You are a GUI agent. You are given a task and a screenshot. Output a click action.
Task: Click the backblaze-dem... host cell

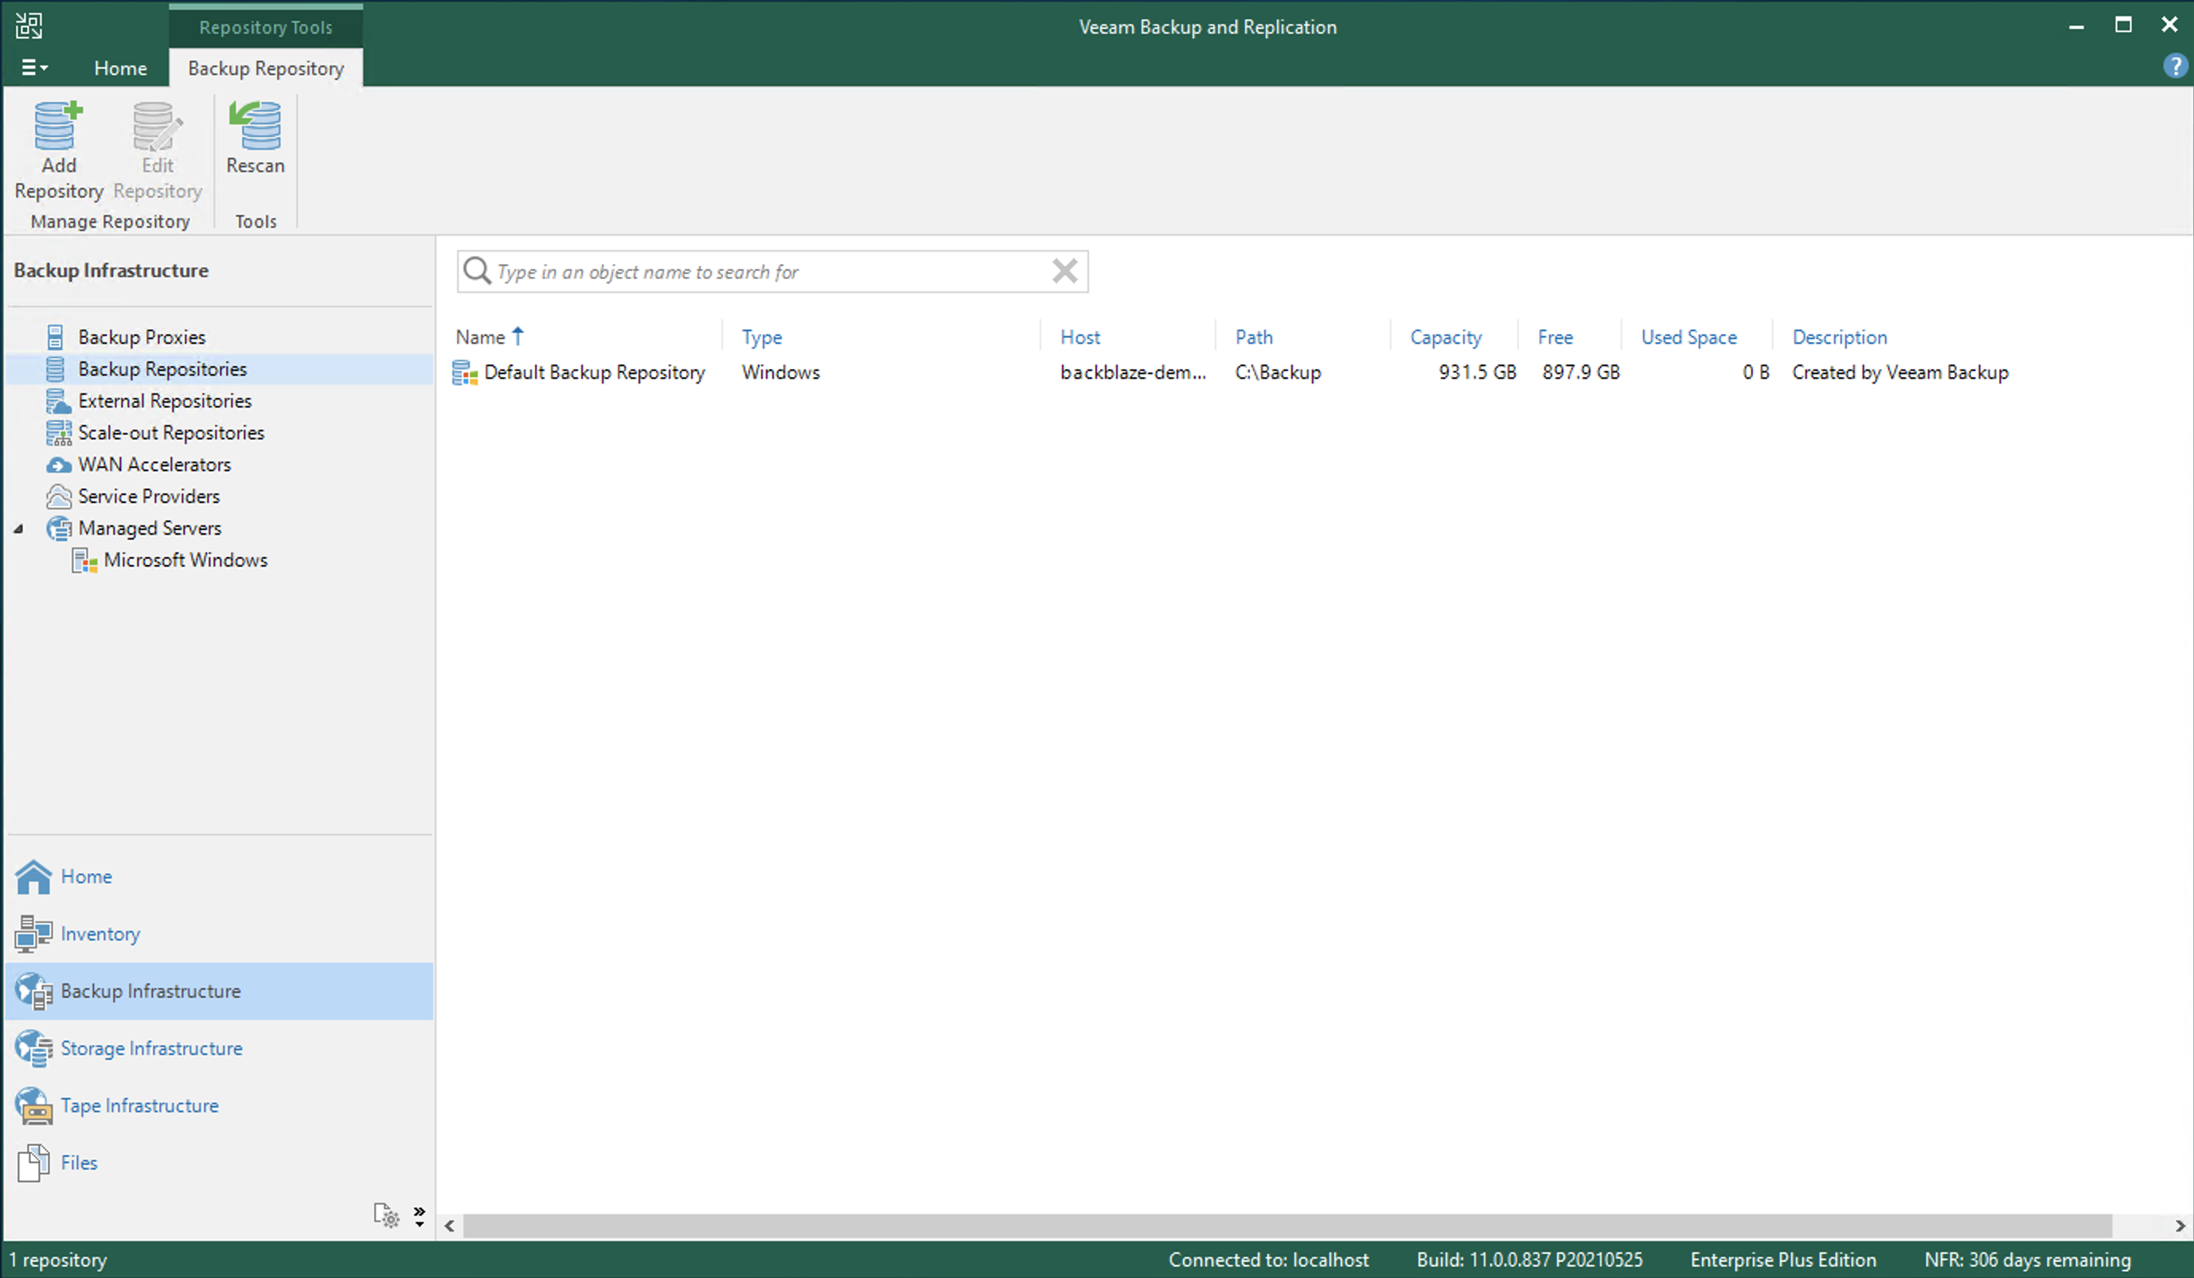1134,372
